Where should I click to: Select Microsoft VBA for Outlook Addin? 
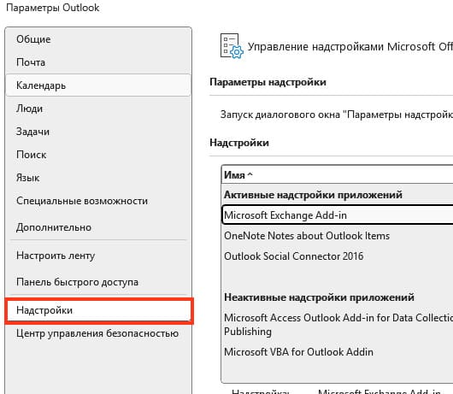pos(337,352)
